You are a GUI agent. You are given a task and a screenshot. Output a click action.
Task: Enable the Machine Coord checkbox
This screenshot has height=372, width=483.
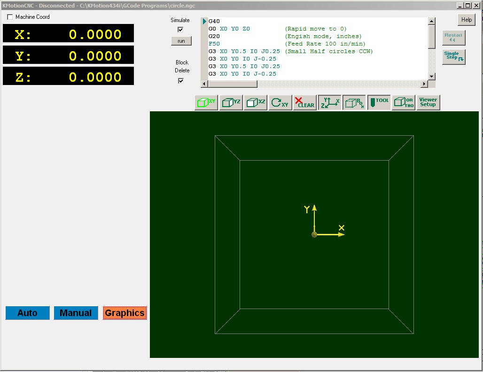(10, 17)
